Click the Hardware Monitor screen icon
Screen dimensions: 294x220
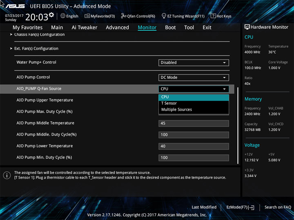pos(247,27)
